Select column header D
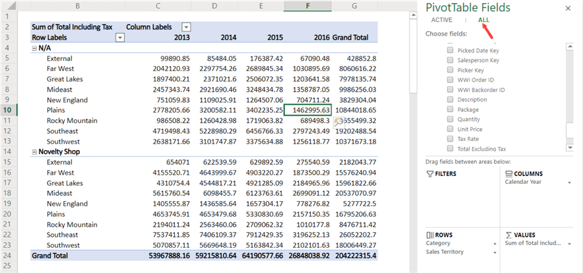The image size is (583, 273). tap(214, 6)
